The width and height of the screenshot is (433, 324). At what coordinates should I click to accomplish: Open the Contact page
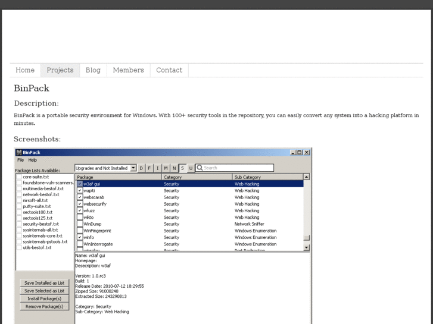pyautogui.click(x=169, y=70)
